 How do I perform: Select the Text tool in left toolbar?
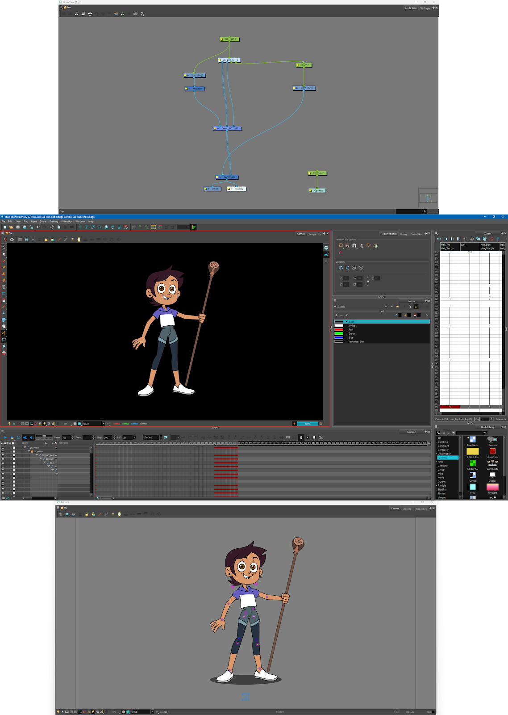pos(4,287)
